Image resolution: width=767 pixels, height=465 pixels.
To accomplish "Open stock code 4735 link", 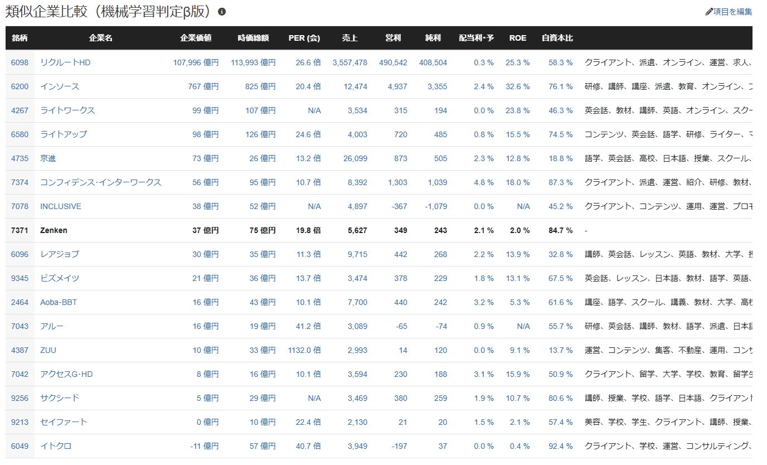I will click(20, 158).
